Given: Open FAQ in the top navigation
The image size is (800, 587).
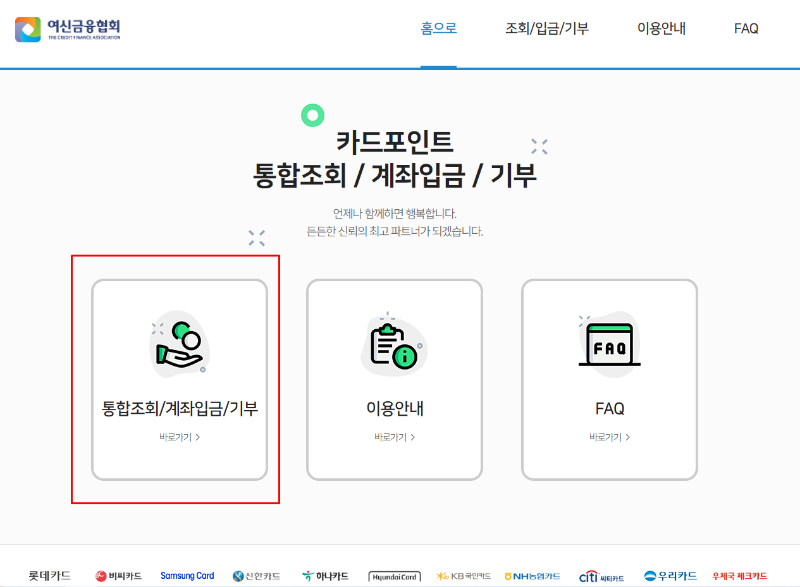Looking at the screenshot, I should (x=746, y=29).
